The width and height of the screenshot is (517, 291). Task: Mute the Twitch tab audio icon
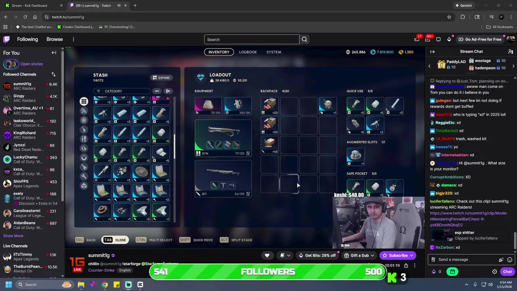(x=119, y=6)
